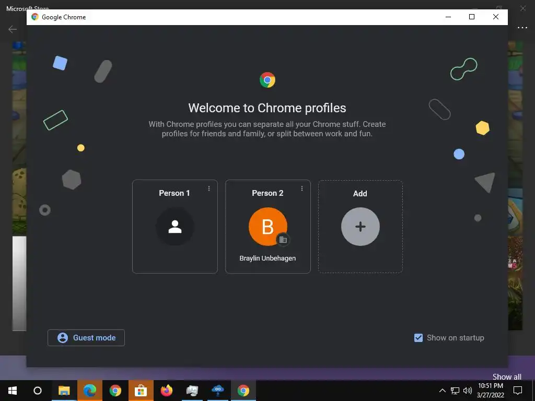This screenshot has width=535, height=401.
Task: Click the Braylin Unbehagen name text
Action: [267, 258]
